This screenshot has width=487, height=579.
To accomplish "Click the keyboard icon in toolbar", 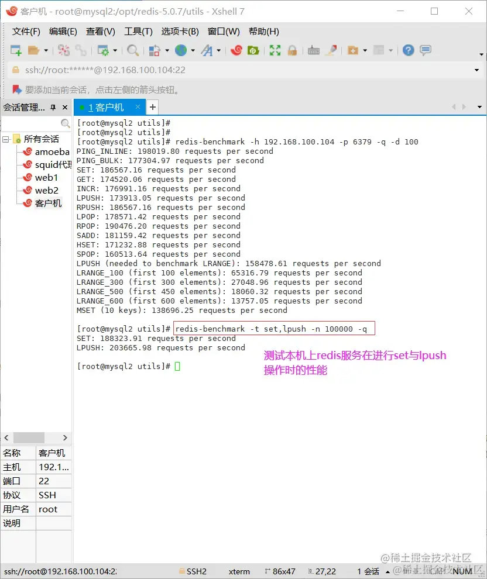I will [314, 50].
